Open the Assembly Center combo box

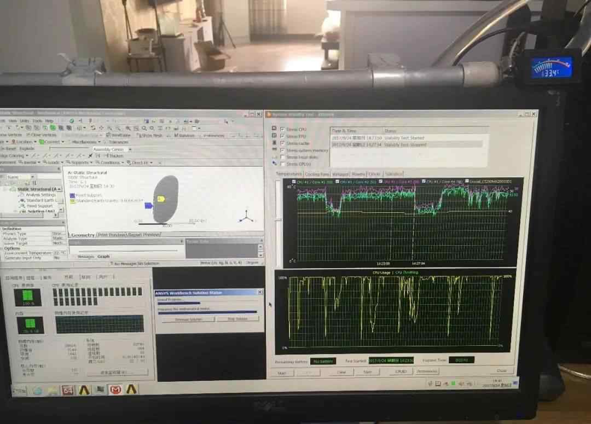112,149
